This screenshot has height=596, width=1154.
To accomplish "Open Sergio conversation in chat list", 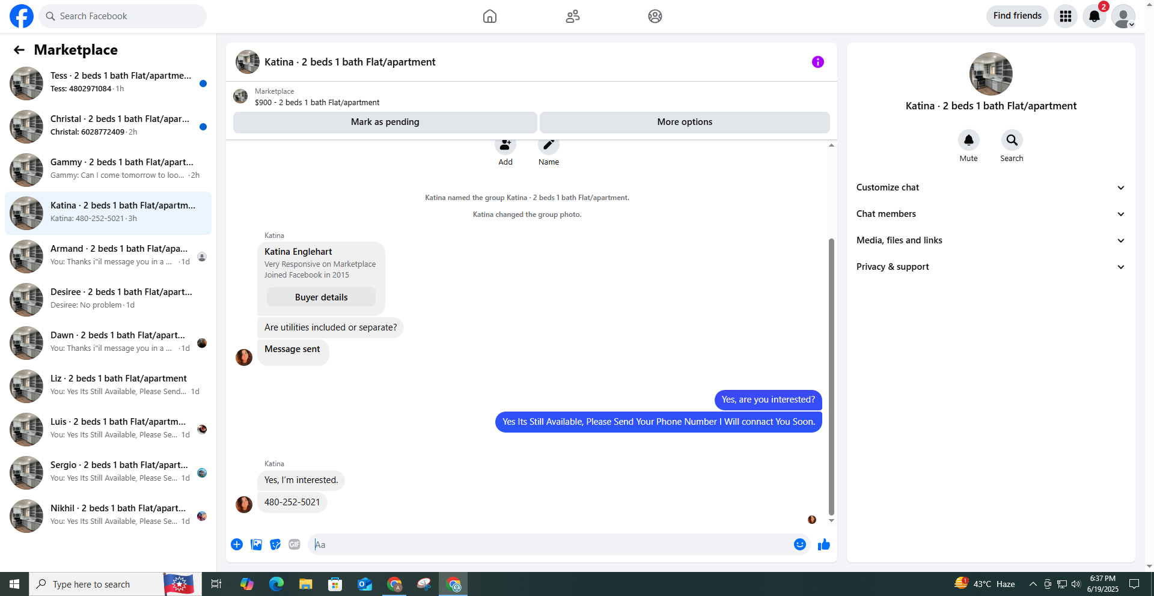I will pyautogui.click(x=108, y=473).
